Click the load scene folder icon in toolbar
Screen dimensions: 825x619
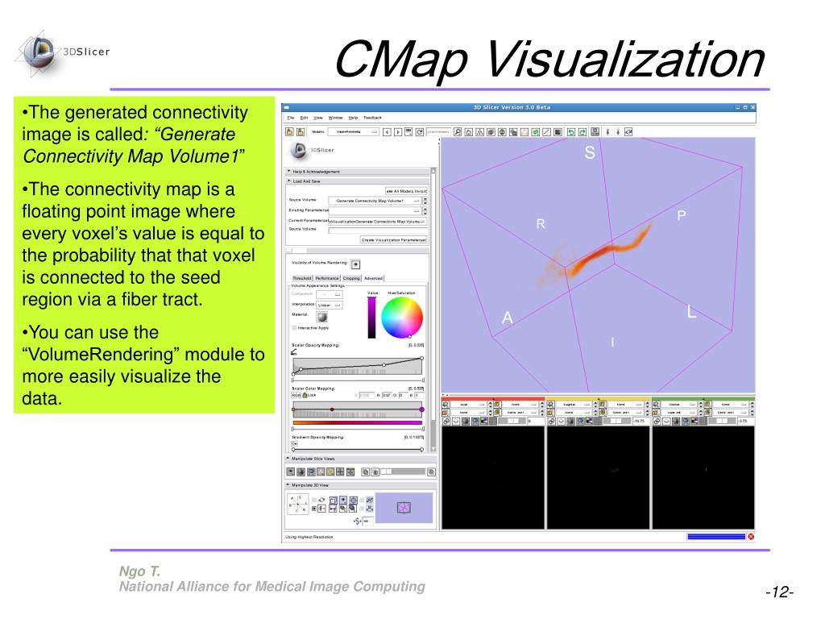(x=289, y=132)
